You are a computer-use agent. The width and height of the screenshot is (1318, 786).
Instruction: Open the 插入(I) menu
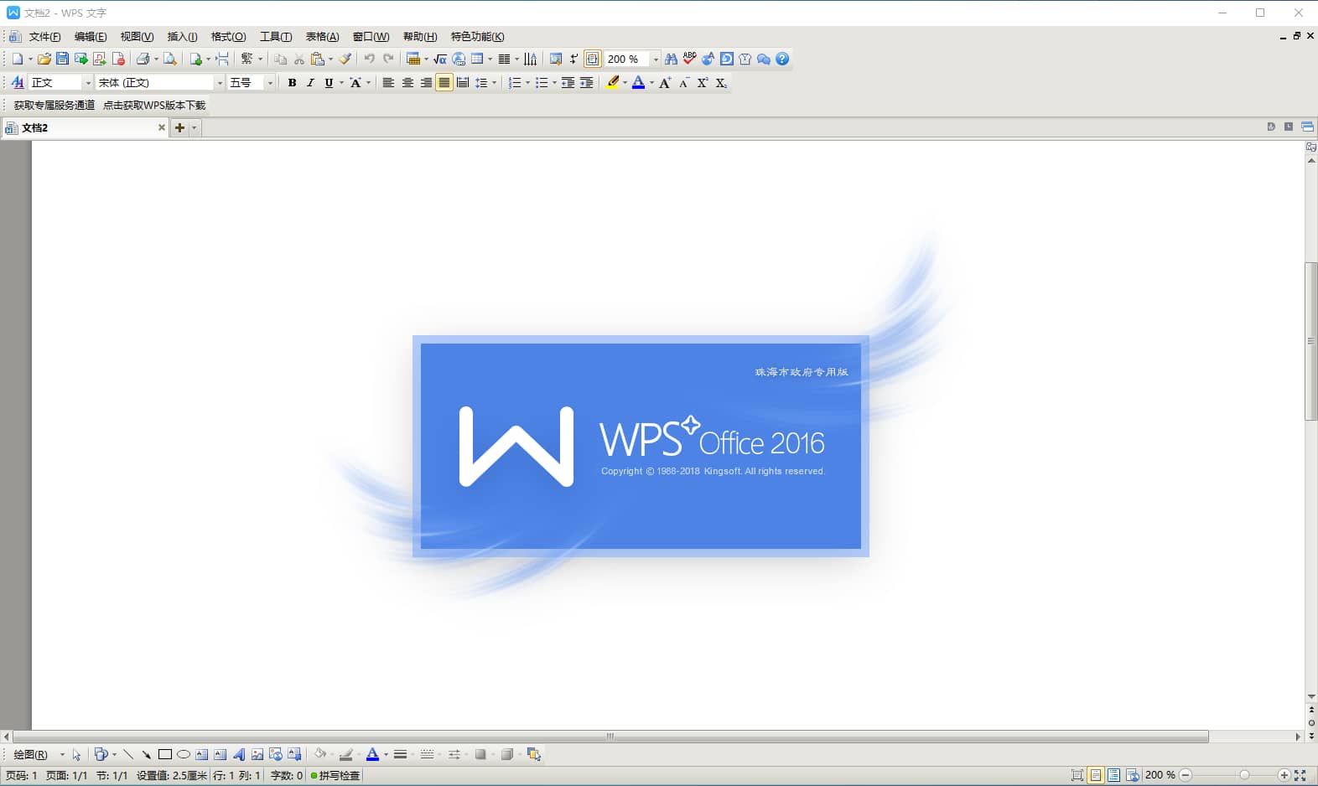(182, 36)
